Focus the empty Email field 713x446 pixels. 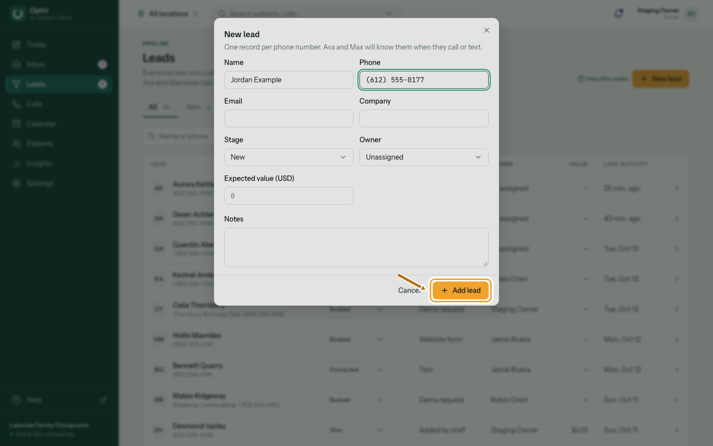(x=289, y=118)
